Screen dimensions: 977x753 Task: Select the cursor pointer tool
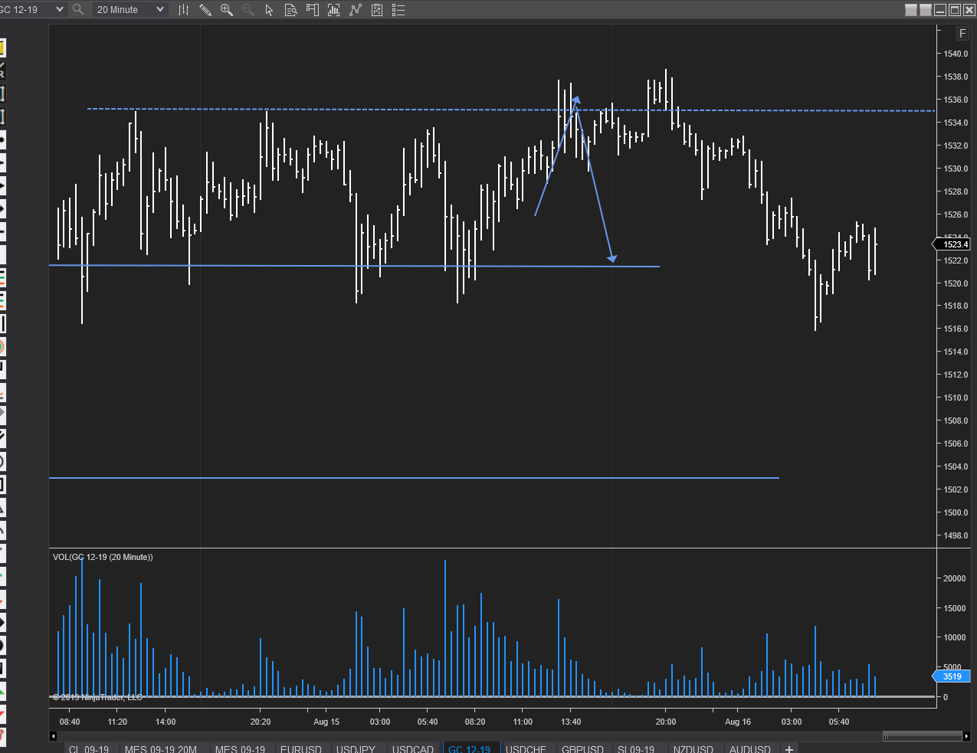(269, 10)
